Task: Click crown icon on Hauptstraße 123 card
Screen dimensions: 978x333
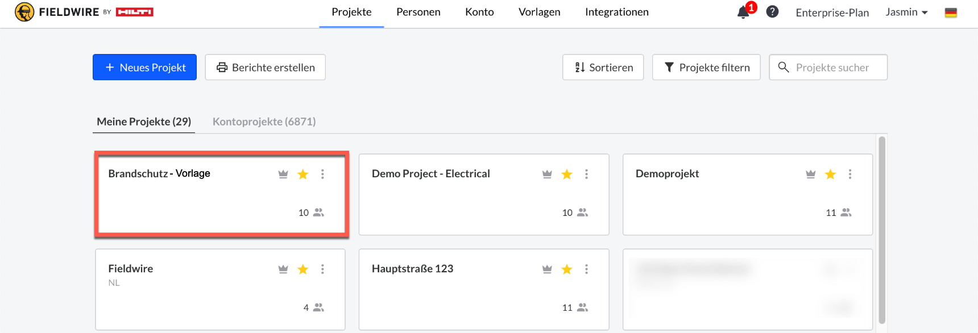Action: click(547, 269)
